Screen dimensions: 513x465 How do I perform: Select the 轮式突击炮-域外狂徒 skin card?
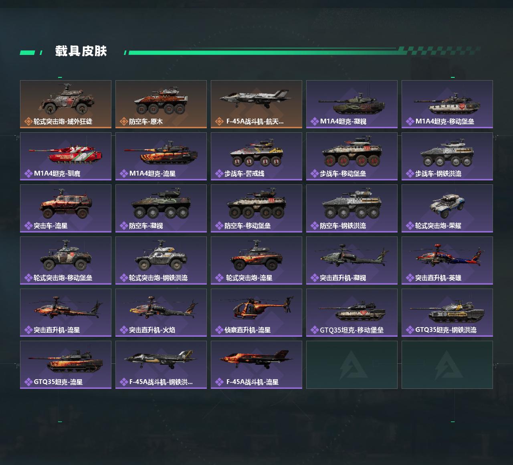66,104
